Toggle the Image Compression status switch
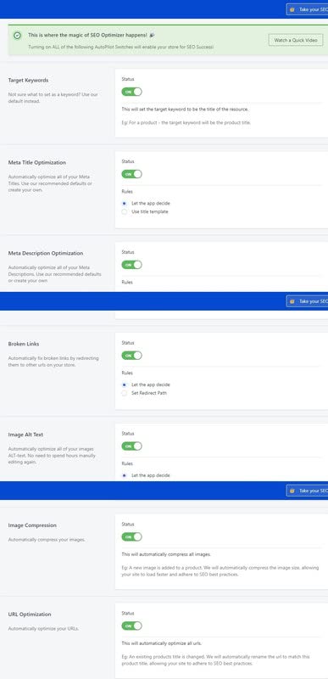This screenshot has width=328, height=679. click(x=132, y=537)
